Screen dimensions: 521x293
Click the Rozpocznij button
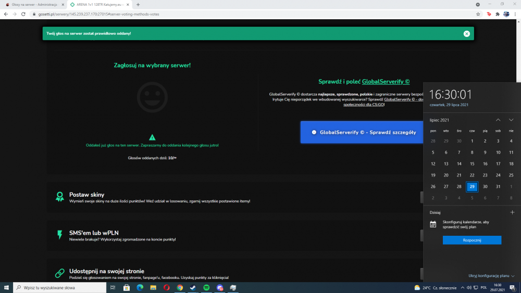(472, 240)
